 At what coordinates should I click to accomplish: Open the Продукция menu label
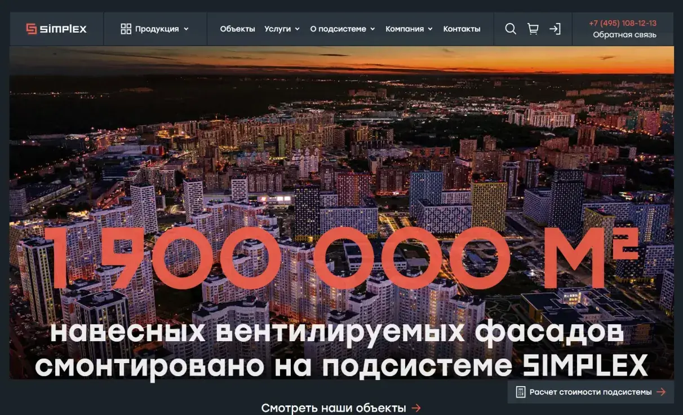pyautogui.click(x=157, y=29)
